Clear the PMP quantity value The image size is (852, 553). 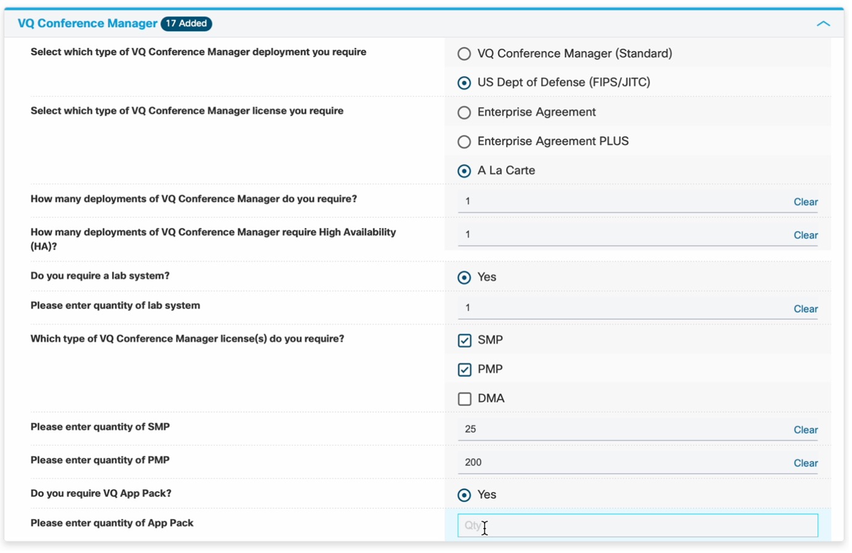805,463
